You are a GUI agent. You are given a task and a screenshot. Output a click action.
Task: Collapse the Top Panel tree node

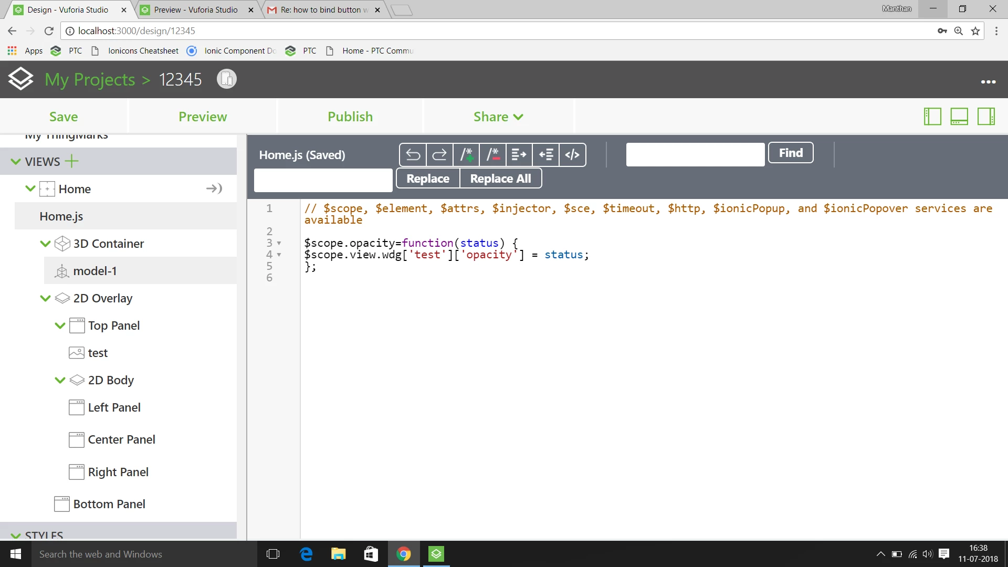coord(60,325)
